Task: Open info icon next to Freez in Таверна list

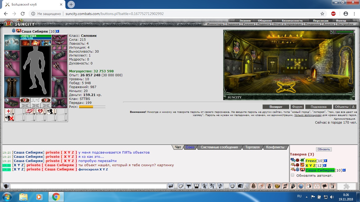Action: (x=326, y=161)
